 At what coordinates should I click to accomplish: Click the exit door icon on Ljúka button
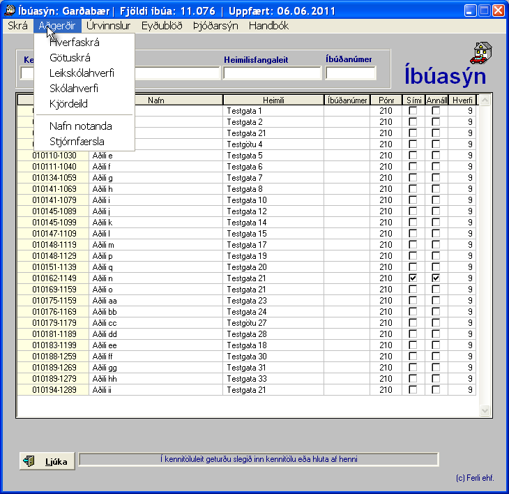pos(29,461)
